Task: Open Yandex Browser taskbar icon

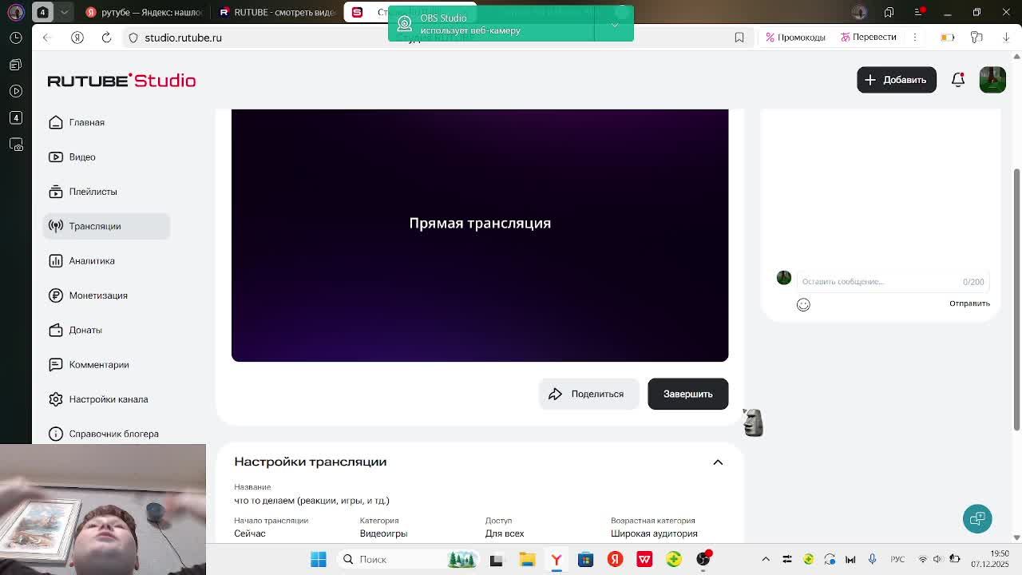Action: pyautogui.click(x=557, y=559)
